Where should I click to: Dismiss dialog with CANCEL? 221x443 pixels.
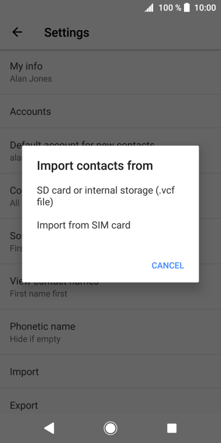tap(168, 265)
